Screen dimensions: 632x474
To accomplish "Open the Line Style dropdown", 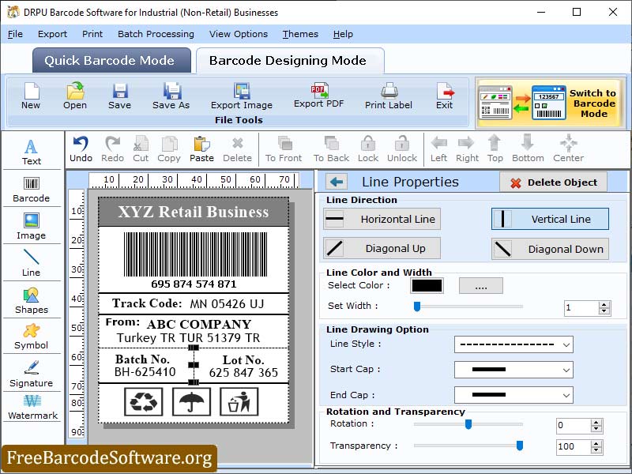I will click(x=513, y=344).
